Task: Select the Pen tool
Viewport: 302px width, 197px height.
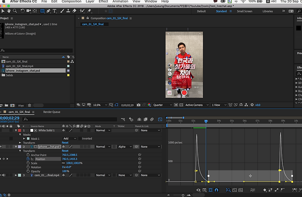Action: tap(48, 11)
